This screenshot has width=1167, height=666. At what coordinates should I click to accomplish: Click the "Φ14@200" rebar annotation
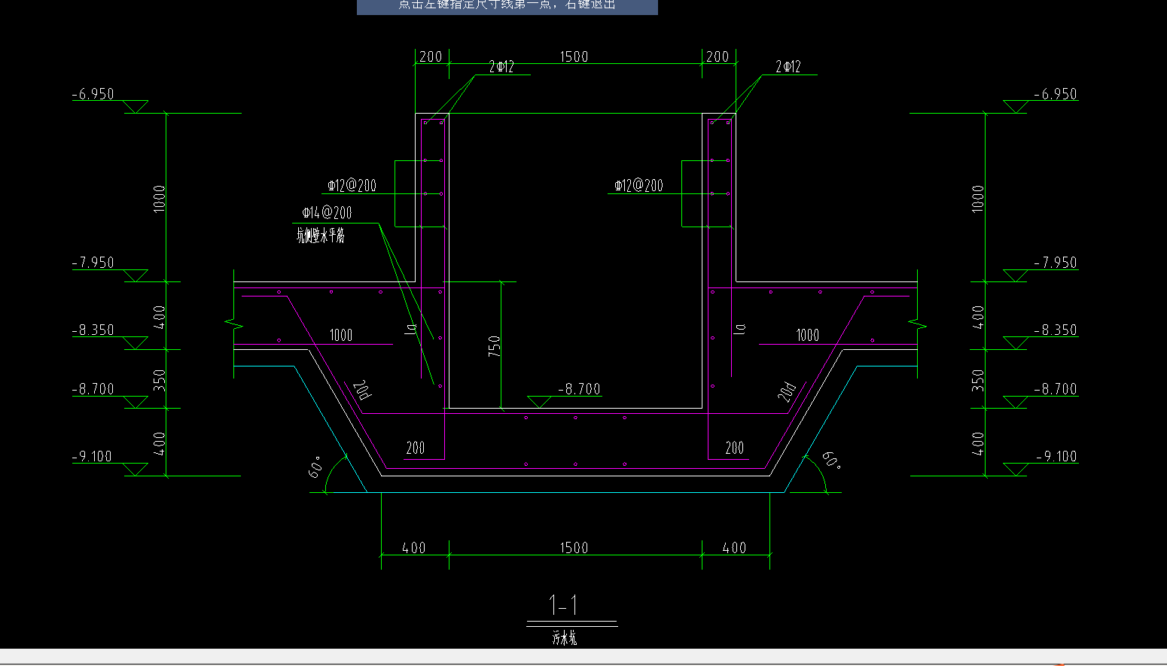tap(327, 213)
